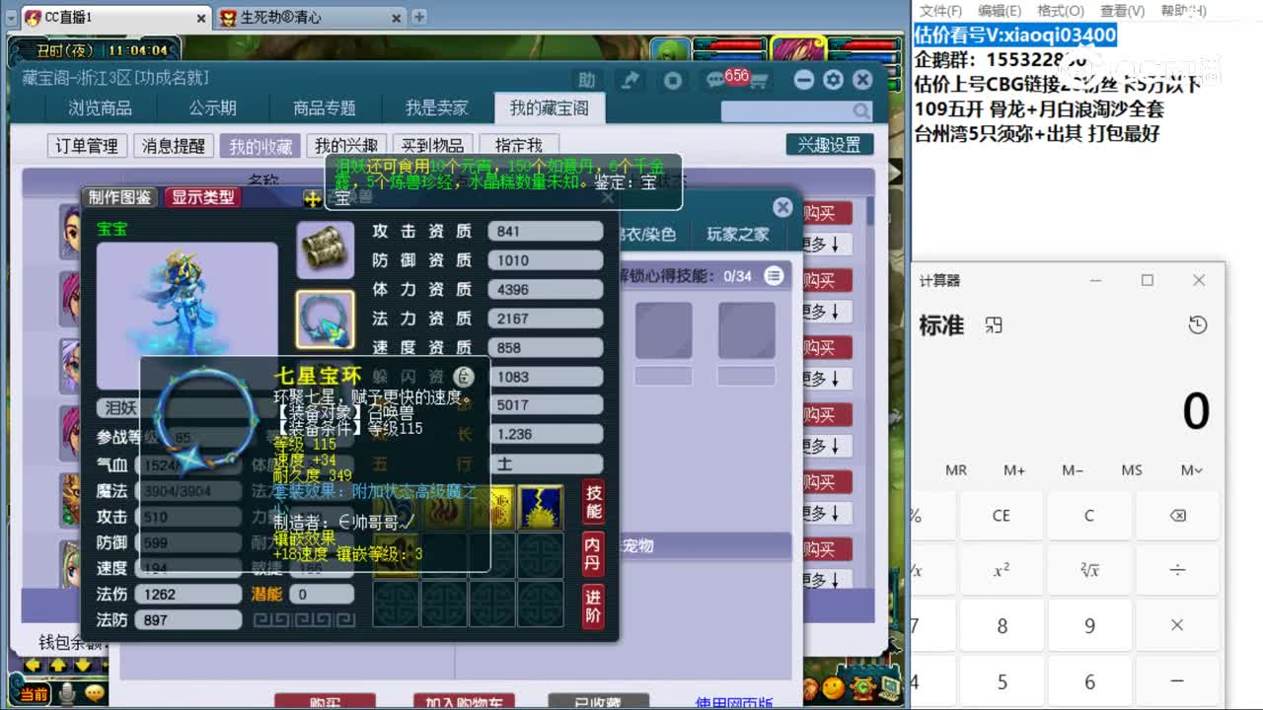
Task: Select the 我的藏宝阁 tab
Action: tap(550, 108)
